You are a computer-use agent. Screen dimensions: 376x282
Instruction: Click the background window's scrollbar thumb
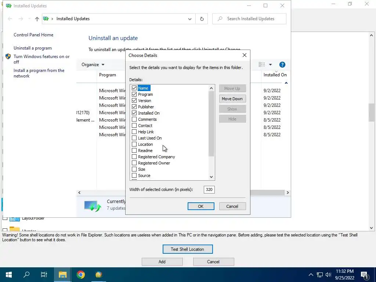[x=371, y=112]
